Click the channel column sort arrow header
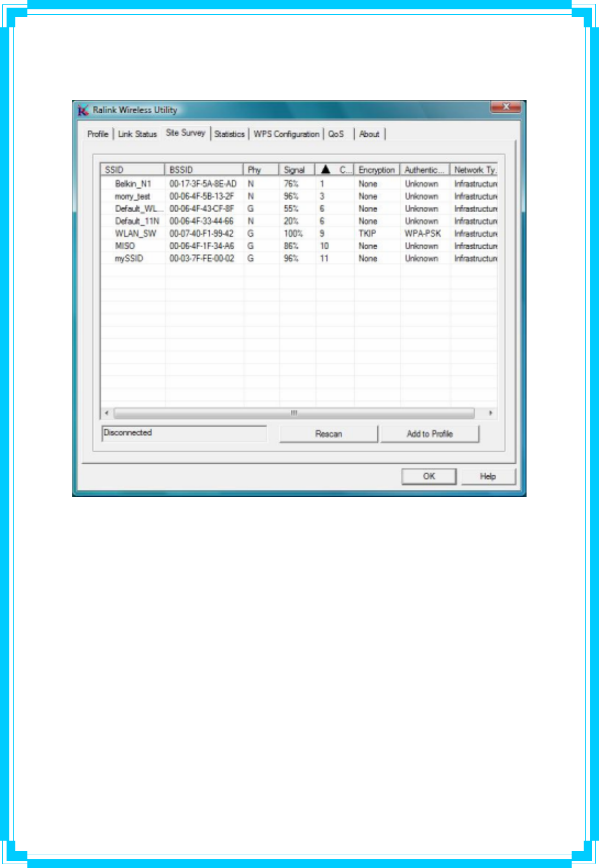 point(335,170)
